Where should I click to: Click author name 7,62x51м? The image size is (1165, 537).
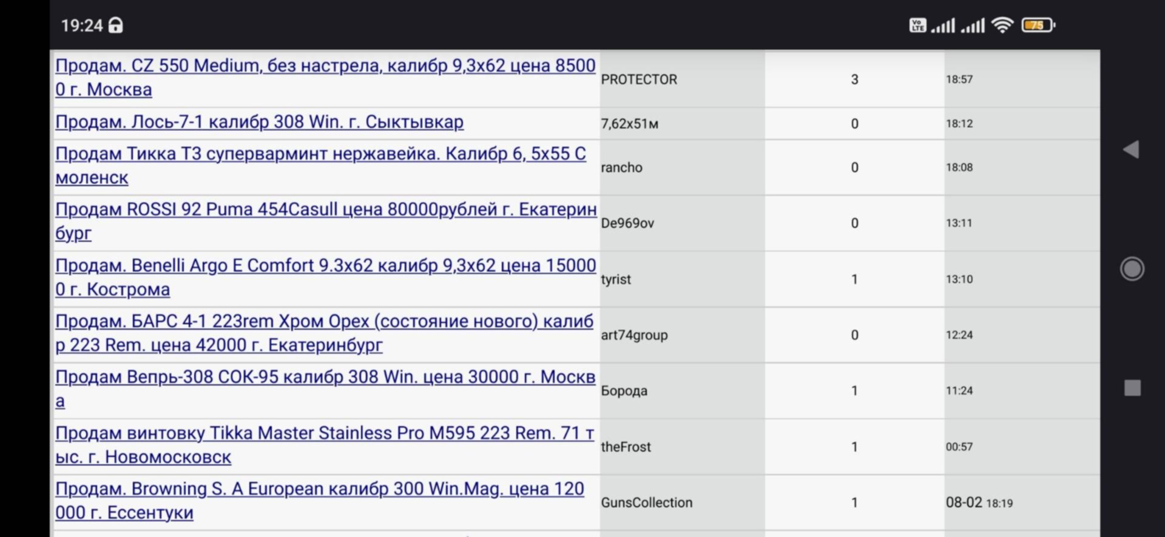point(629,124)
